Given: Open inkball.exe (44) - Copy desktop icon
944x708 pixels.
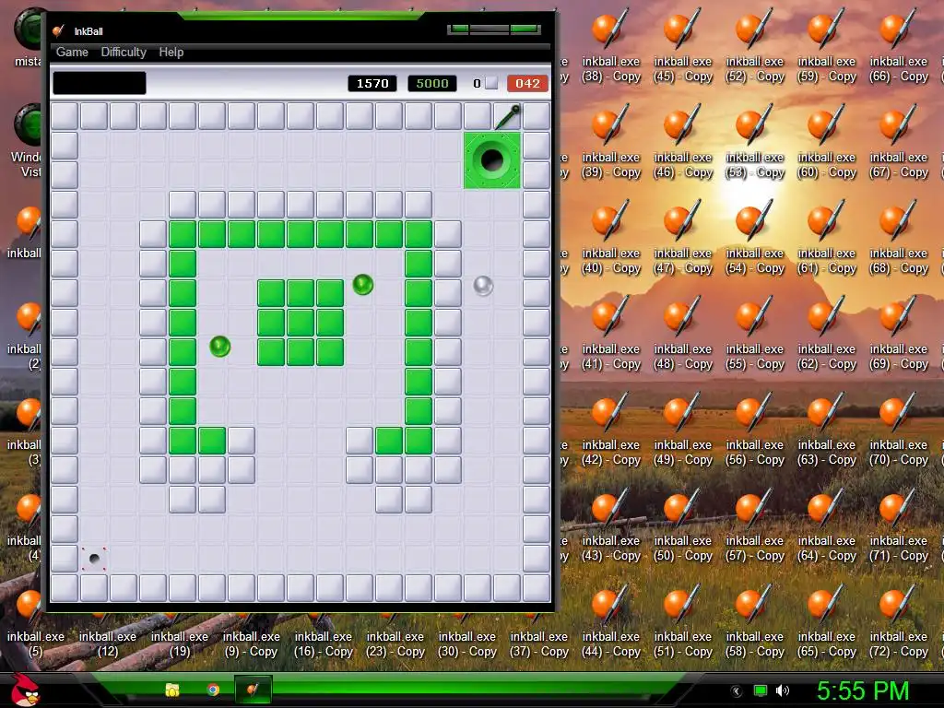Looking at the screenshot, I should pos(610,621).
